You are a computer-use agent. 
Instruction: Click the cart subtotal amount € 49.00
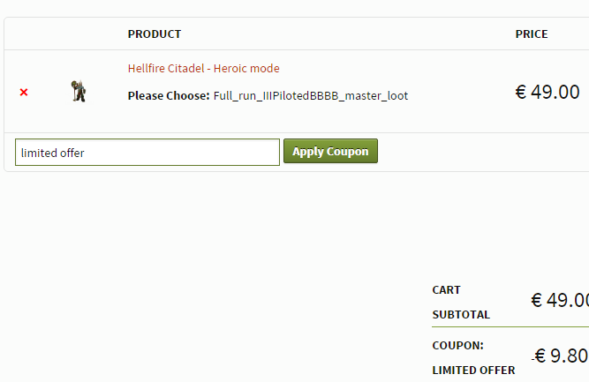tap(560, 300)
